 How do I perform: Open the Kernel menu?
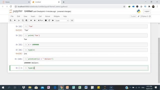click(x=47, y=16)
